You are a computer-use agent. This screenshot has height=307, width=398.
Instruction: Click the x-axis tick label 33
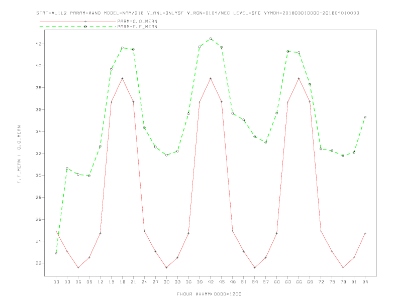(177, 282)
